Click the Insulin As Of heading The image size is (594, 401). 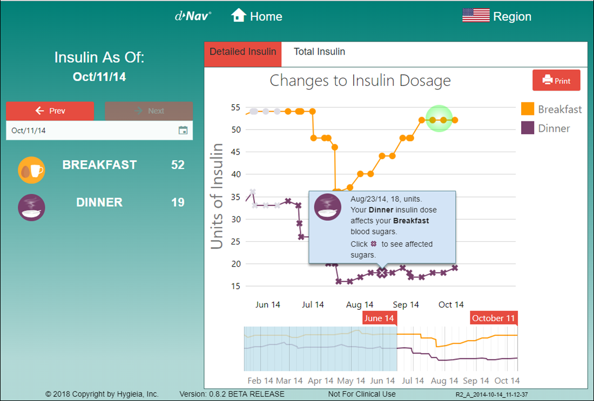click(99, 58)
